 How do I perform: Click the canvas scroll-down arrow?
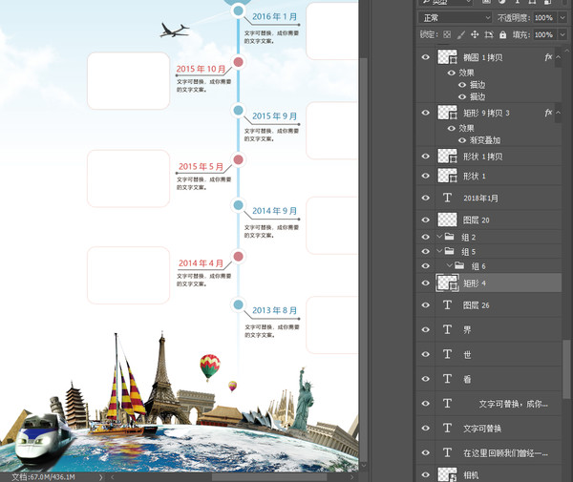[363, 465]
